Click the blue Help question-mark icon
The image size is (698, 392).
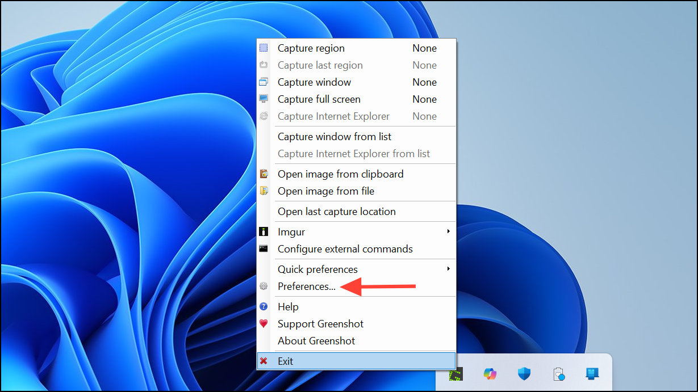click(x=264, y=306)
